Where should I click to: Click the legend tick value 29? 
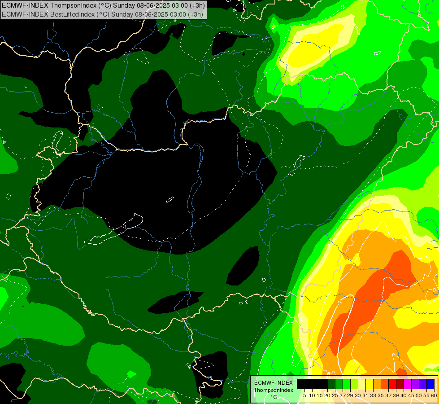pyautogui.click(x=351, y=395)
